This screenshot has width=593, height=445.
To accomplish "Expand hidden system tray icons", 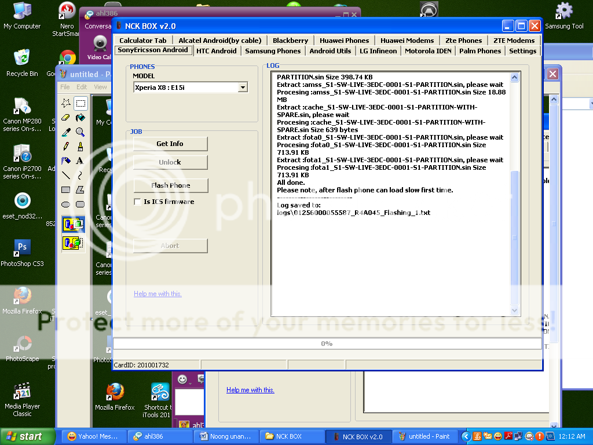I will tap(467, 436).
